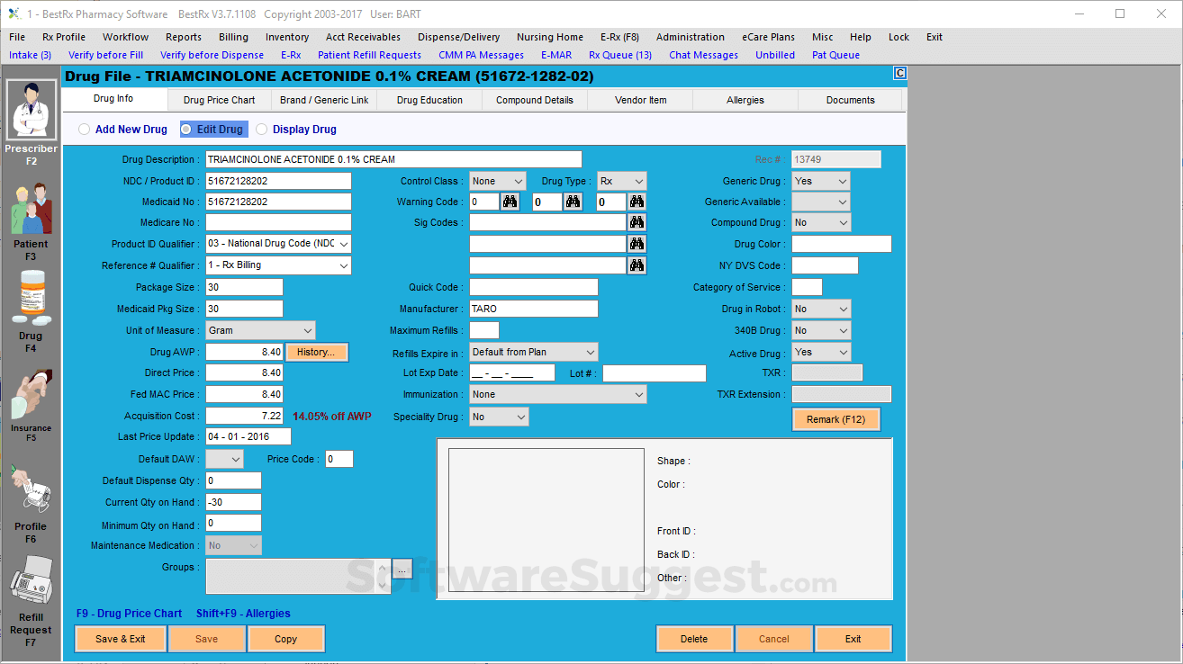Click the Drug Color field

(x=841, y=244)
